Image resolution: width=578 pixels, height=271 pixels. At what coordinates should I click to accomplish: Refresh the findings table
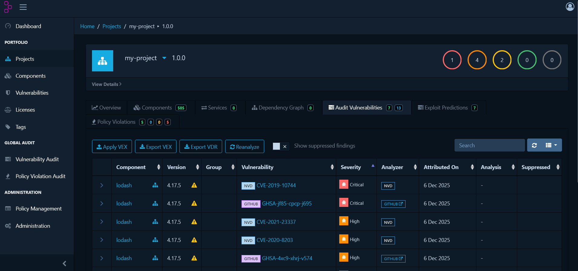[534, 145]
